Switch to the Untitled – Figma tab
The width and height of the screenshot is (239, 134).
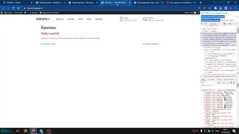click(x=17, y=3)
